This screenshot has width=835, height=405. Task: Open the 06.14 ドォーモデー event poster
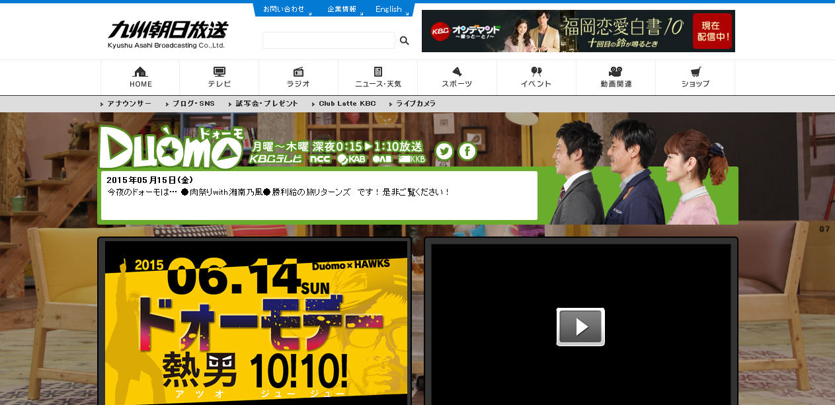point(257,323)
